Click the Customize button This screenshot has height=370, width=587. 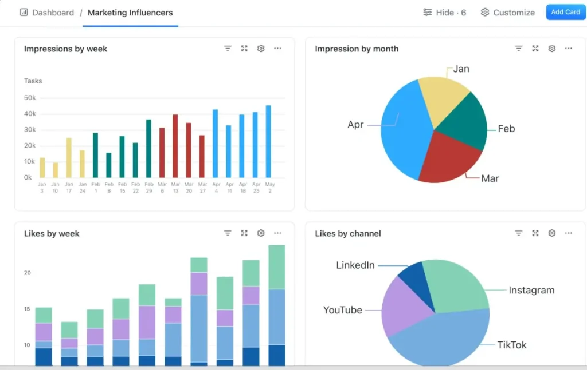tap(508, 12)
